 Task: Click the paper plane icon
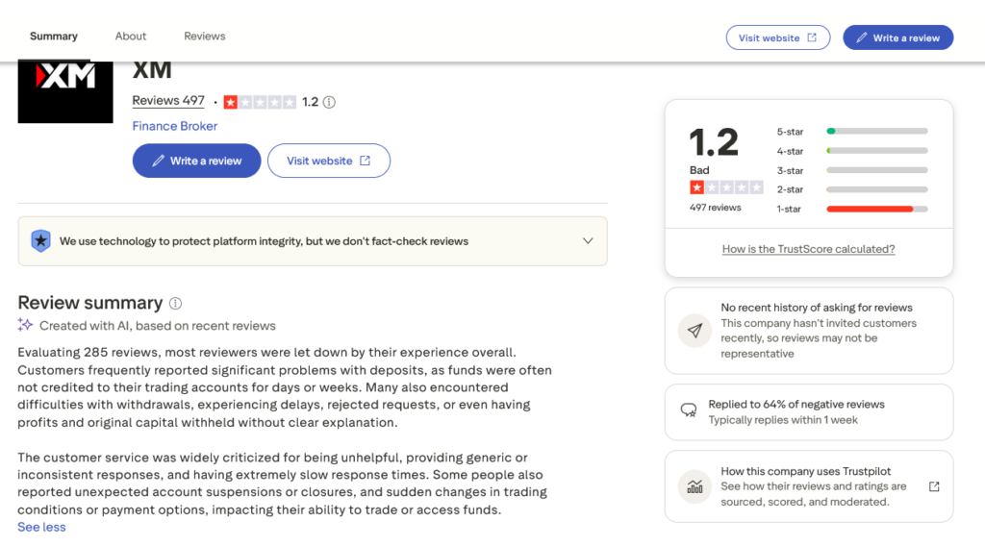click(695, 331)
